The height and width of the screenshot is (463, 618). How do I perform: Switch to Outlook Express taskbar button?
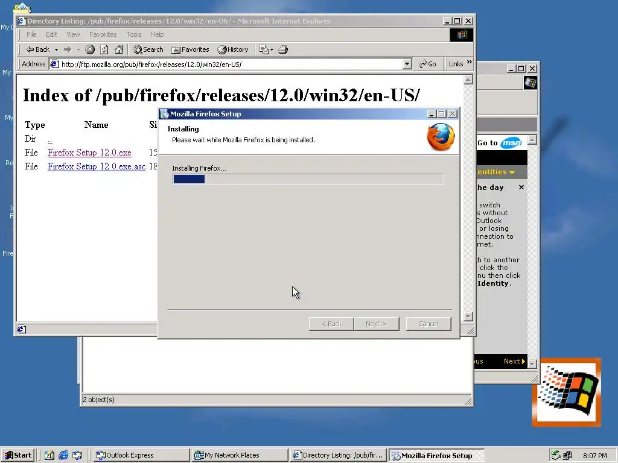tap(141, 455)
